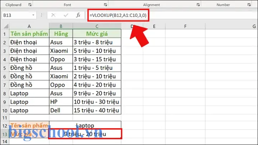Select row 5 header
This screenshot has height=145, width=258.
[5, 68]
